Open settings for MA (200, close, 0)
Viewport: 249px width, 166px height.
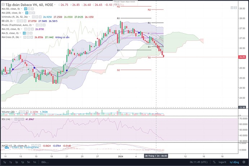coord(30,13)
